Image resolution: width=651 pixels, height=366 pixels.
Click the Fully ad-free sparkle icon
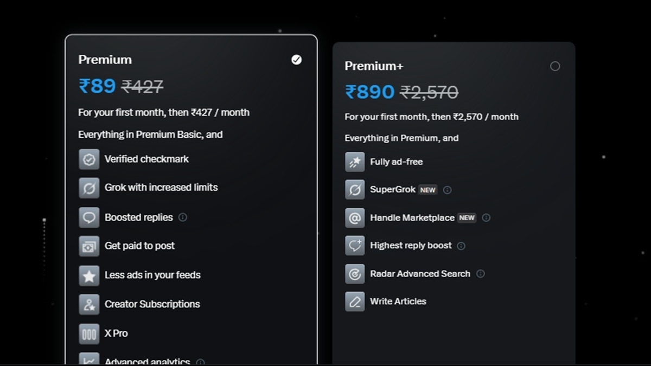355,162
